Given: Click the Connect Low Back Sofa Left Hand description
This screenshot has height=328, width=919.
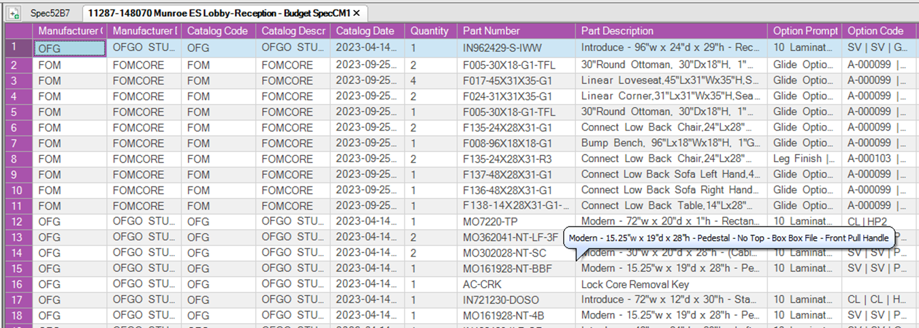Looking at the screenshot, I should click(x=671, y=174).
